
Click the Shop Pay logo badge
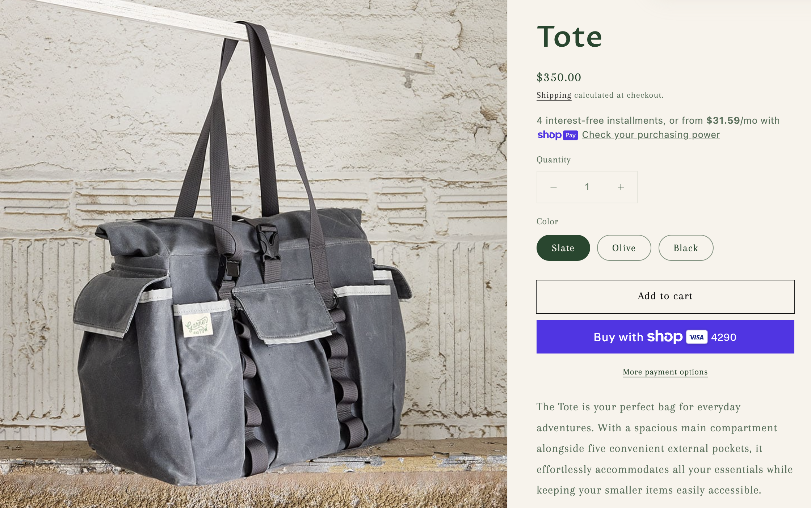(x=558, y=135)
